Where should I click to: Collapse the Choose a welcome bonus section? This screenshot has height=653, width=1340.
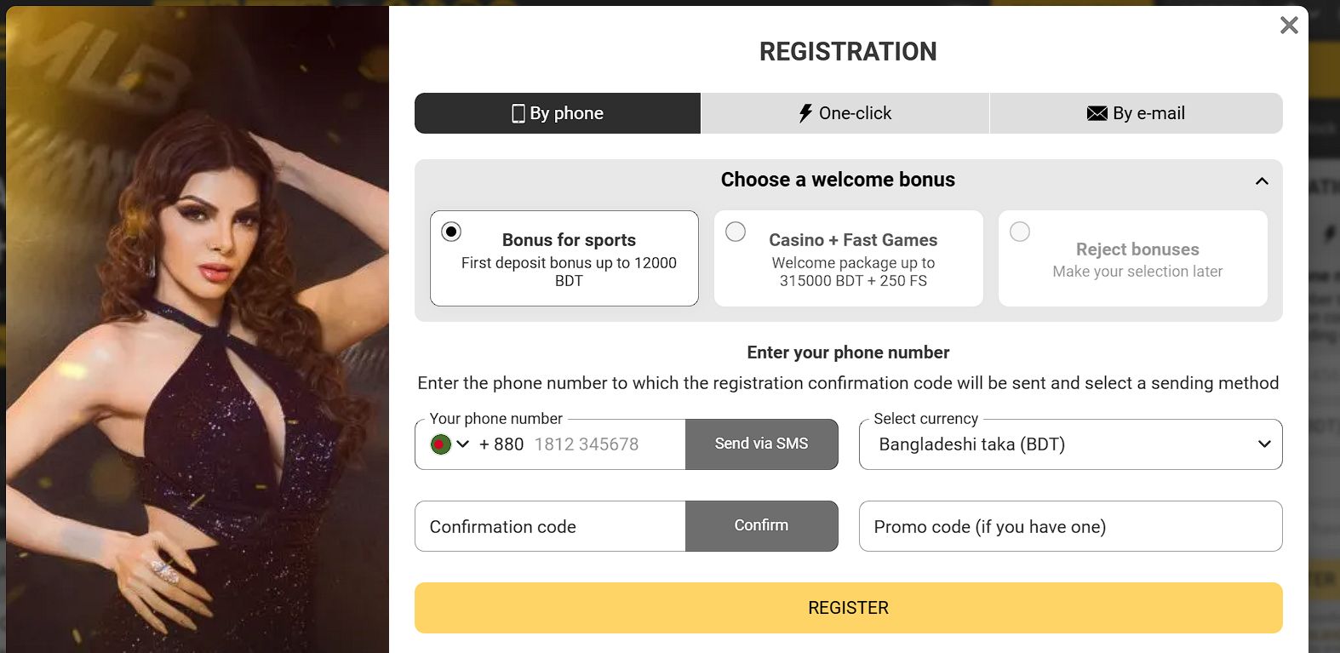coord(1262,180)
